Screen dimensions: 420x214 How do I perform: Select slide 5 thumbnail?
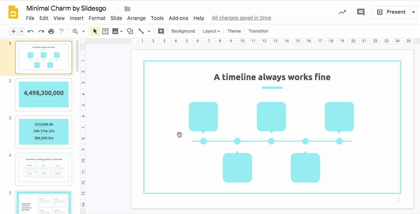point(44,202)
